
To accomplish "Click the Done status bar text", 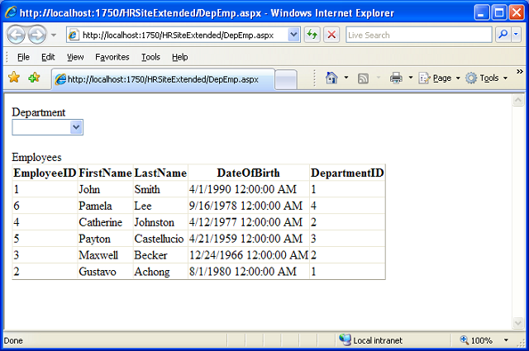I will 13,340.
